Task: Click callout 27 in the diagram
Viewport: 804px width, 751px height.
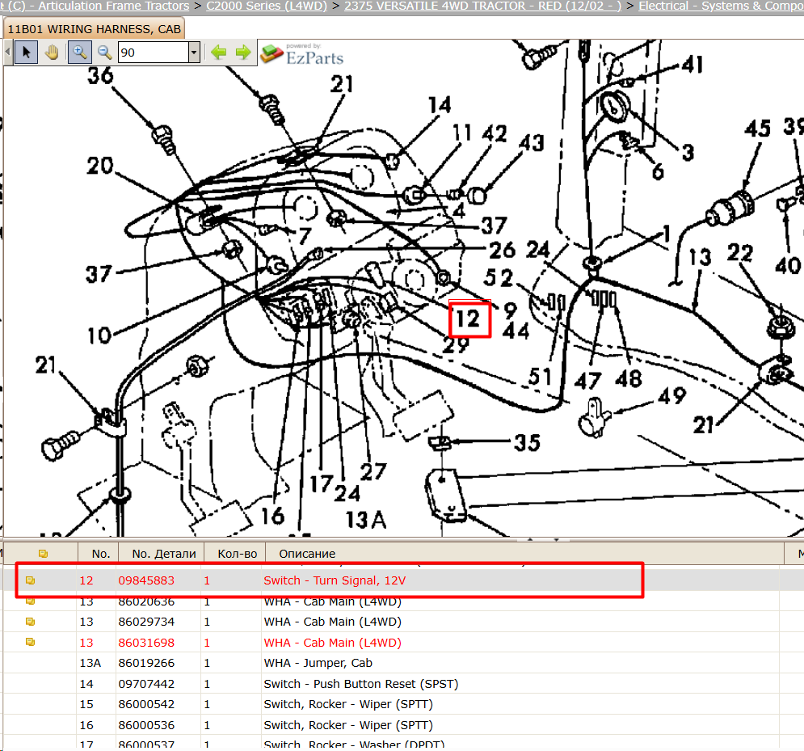Action: 373,471
